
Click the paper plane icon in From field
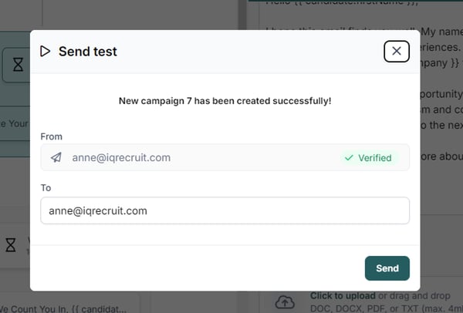56,157
